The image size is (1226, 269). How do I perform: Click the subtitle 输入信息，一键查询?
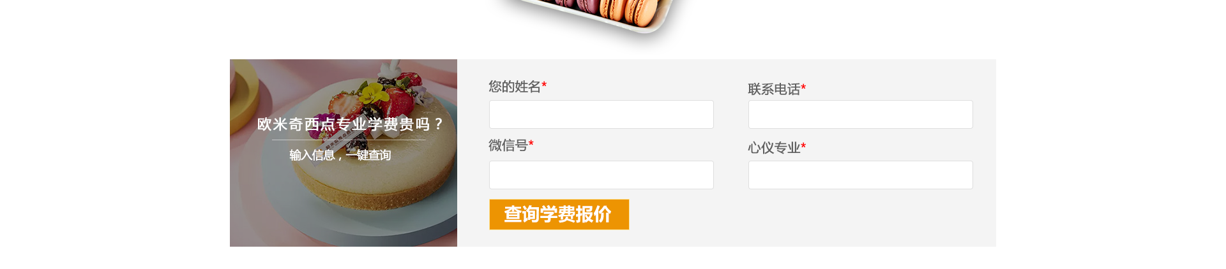(340, 155)
